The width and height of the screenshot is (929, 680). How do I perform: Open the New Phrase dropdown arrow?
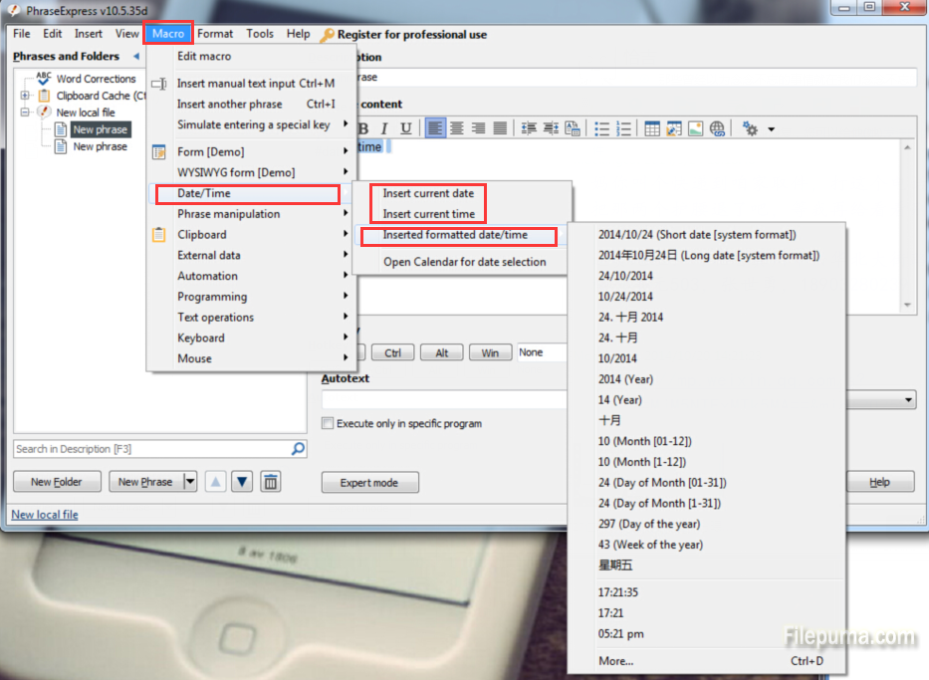pos(190,482)
